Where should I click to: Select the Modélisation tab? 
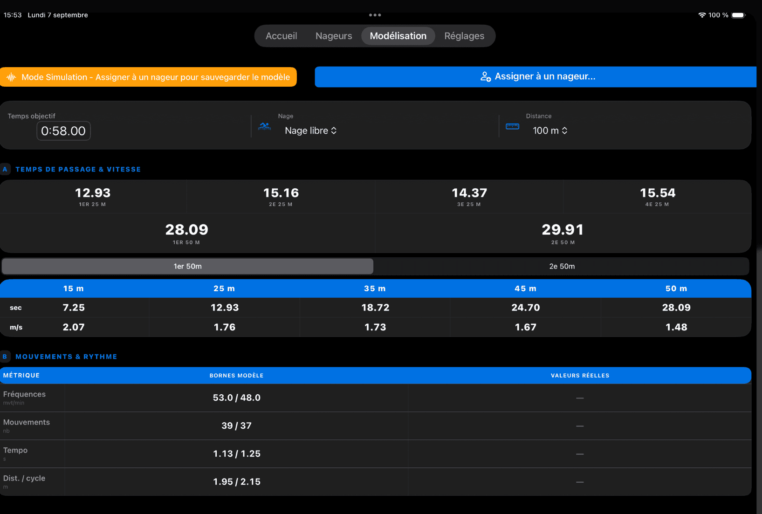coord(398,36)
